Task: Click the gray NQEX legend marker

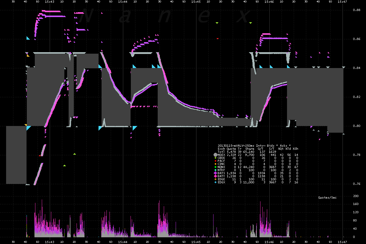Action: point(215,155)
